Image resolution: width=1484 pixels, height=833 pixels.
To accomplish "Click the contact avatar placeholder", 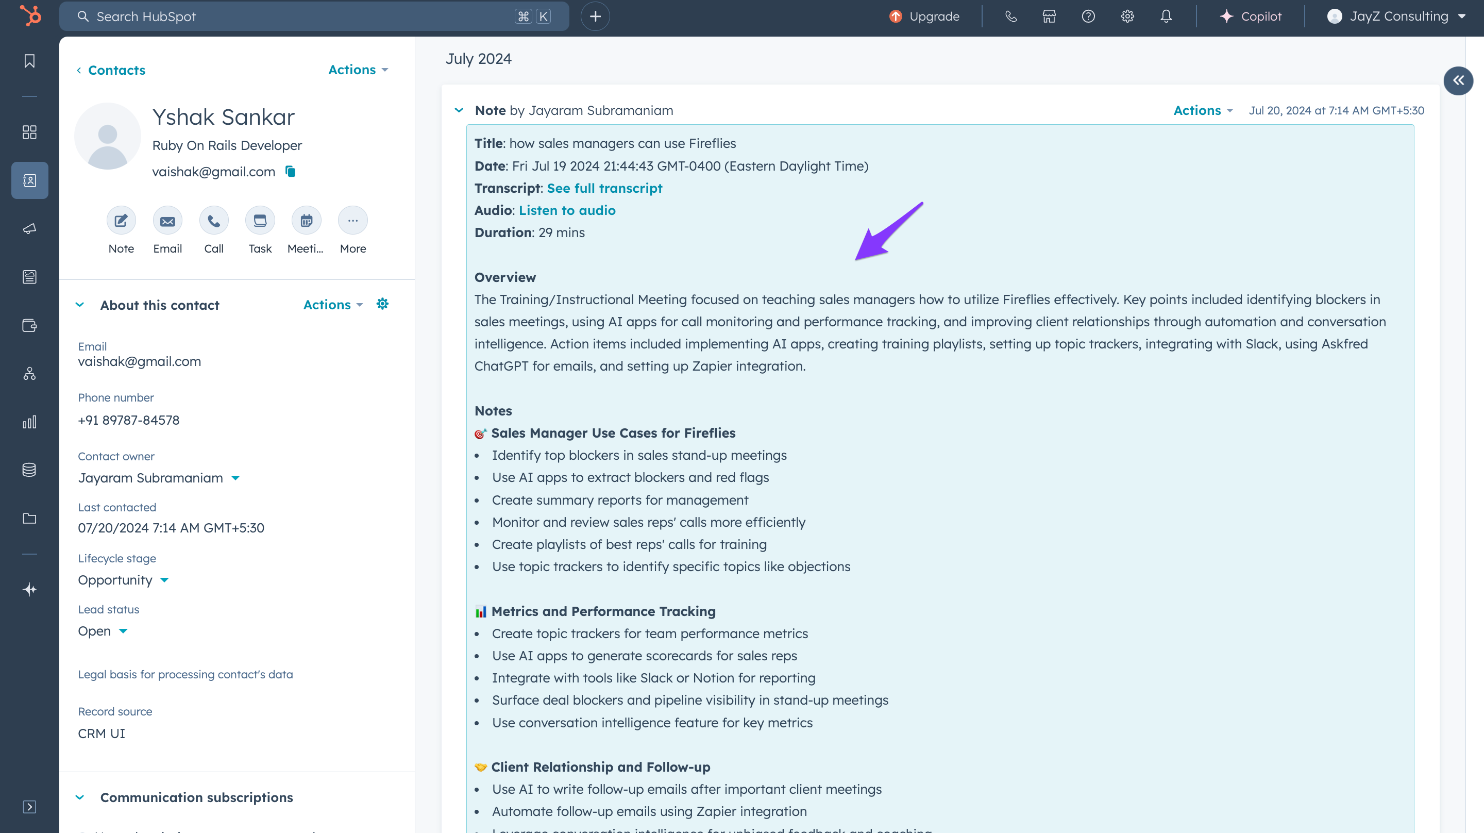I will 108,136.
